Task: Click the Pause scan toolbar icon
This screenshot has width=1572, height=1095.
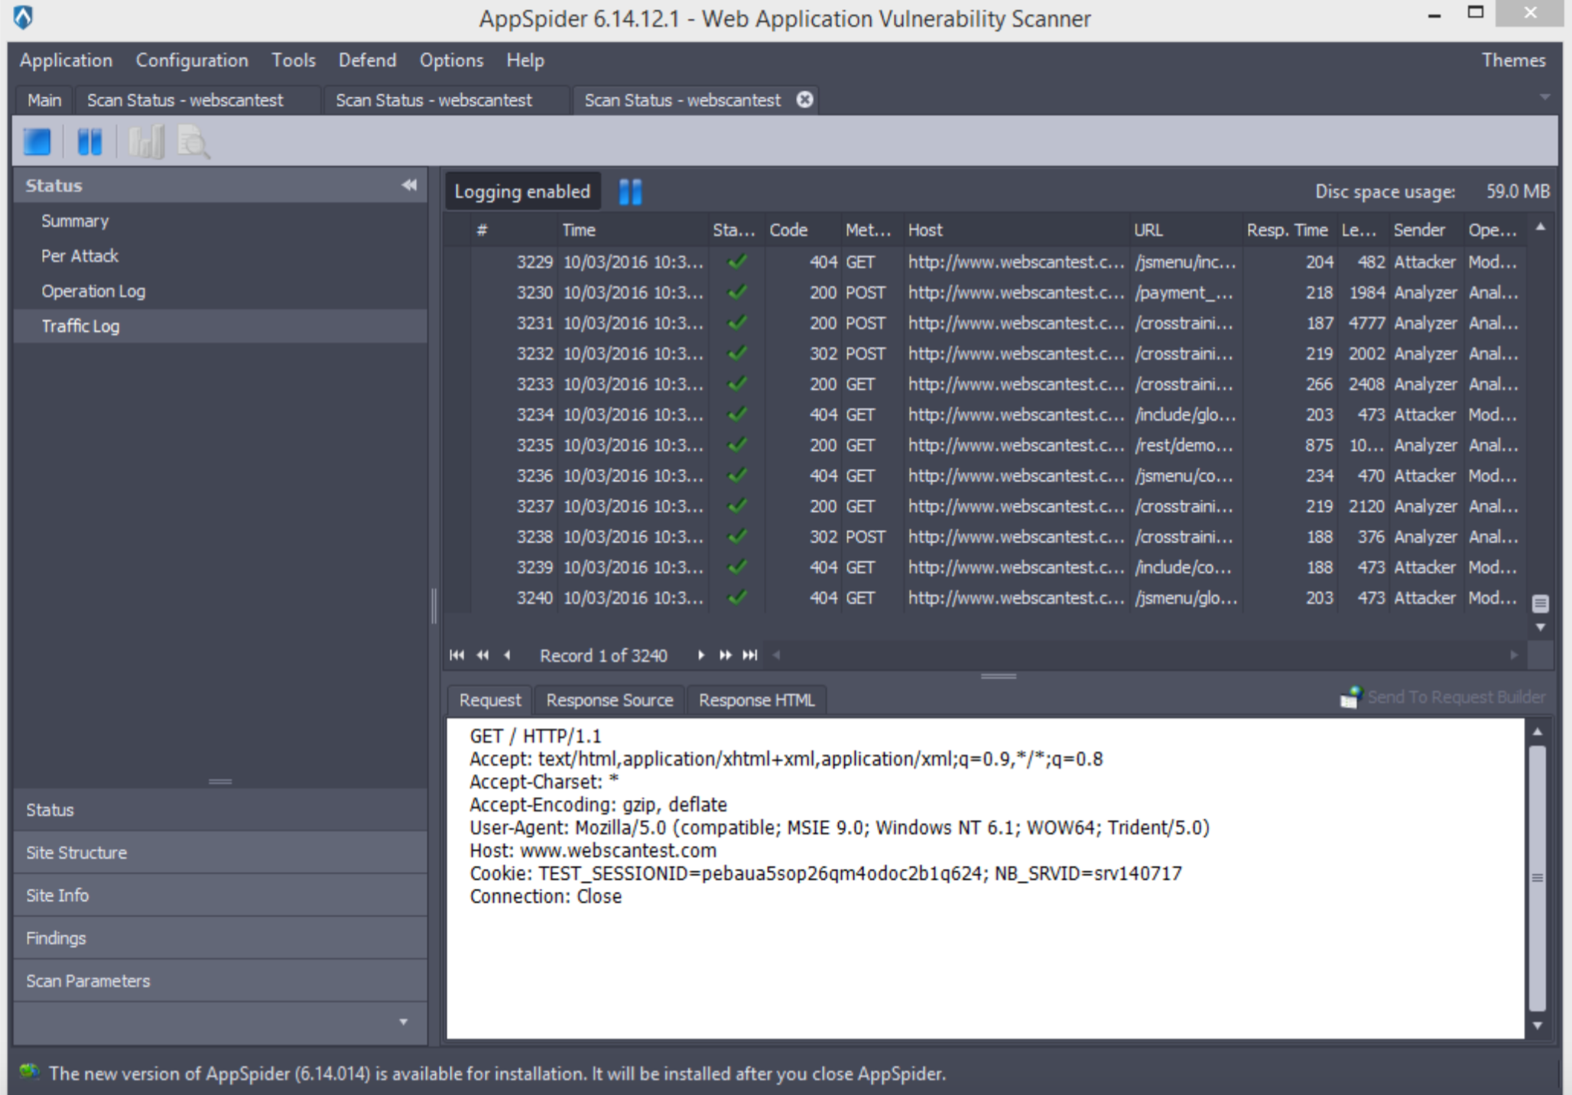Action: (x=90, y=142)
